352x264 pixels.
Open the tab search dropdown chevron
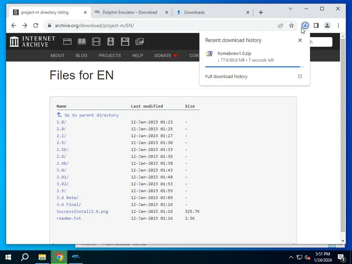(290, 9)
